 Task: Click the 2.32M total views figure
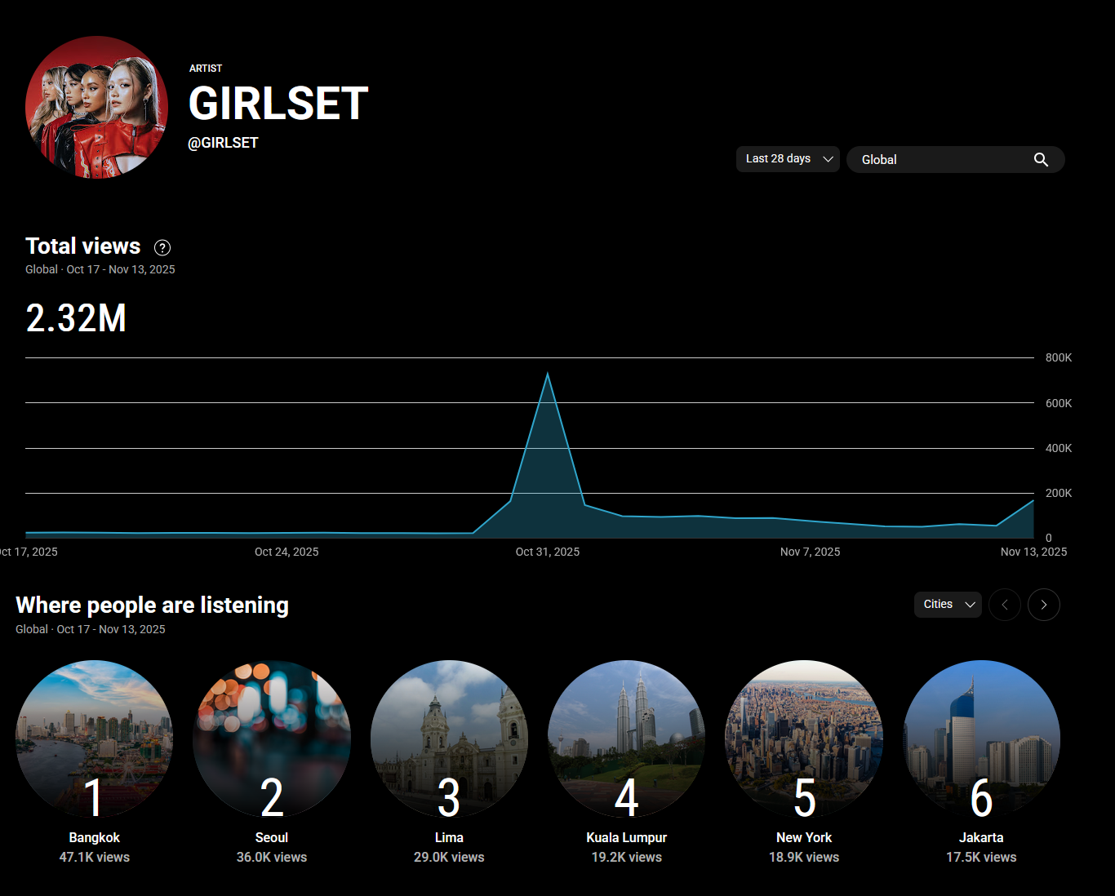point(76,318)
